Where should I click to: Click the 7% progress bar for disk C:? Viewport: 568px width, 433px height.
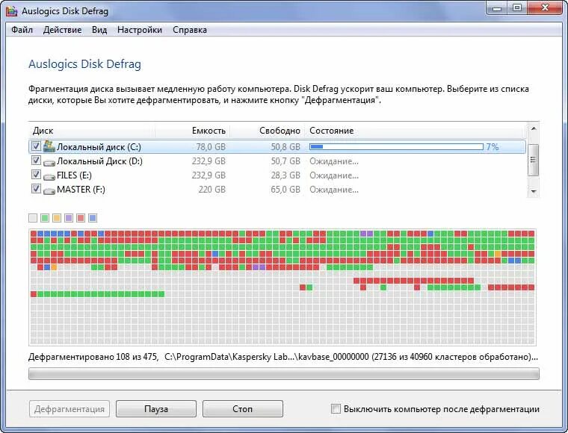396,146
